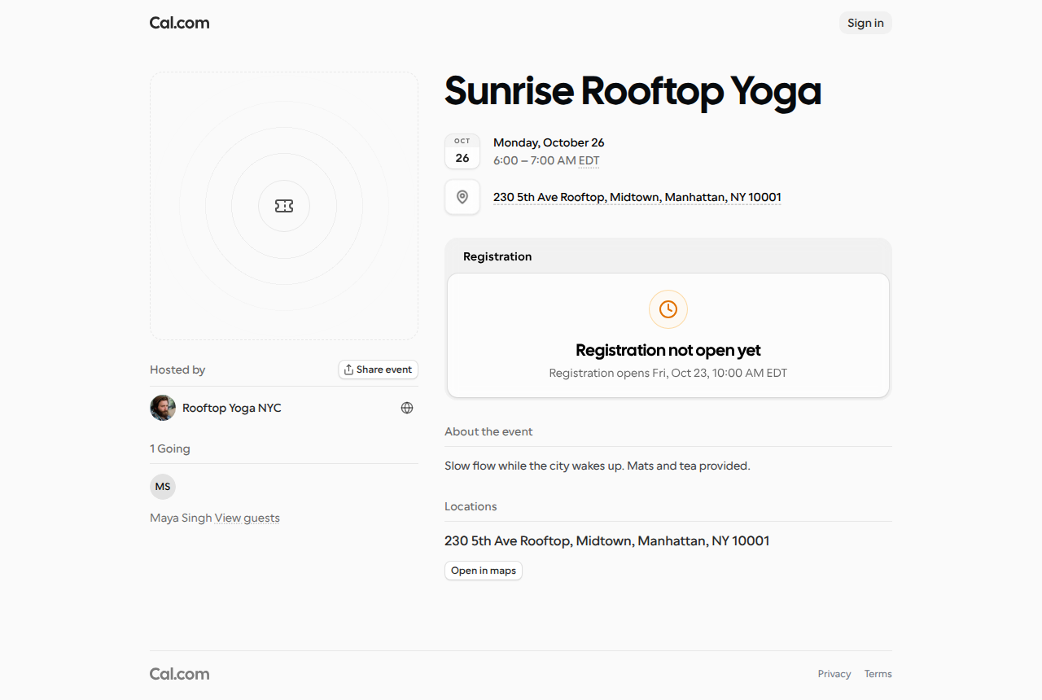Click the location pin icon
Screen dimensions: 1042x700
pyautogui.click(x=462, y=197)
